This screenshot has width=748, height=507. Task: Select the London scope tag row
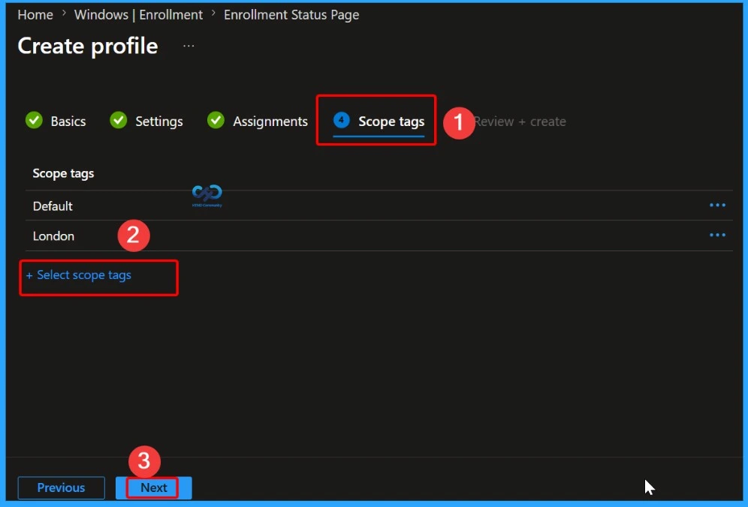tap(379, 235)
